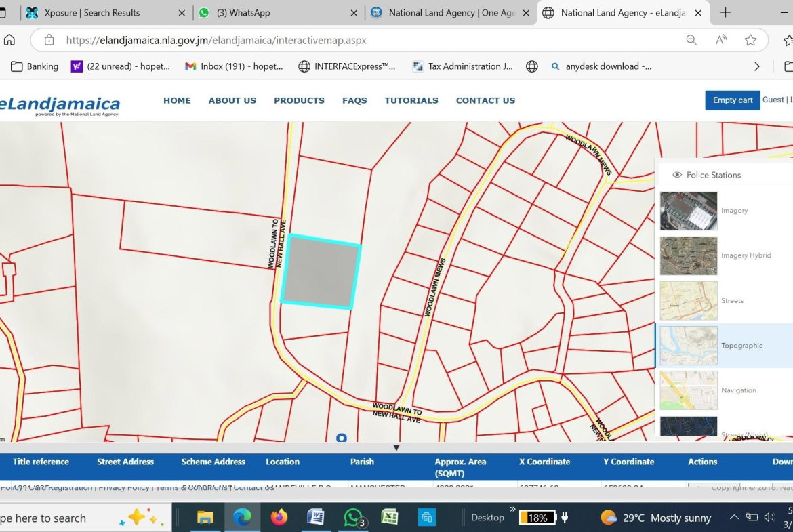
Task: Click the Guest account link
Action: click(x=773, y=100)
